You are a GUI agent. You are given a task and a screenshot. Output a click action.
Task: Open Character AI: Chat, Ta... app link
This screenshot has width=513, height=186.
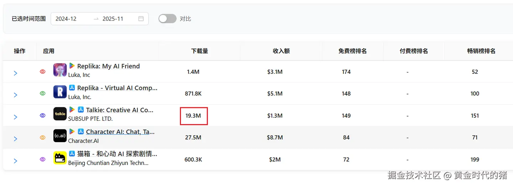point(120,132)
